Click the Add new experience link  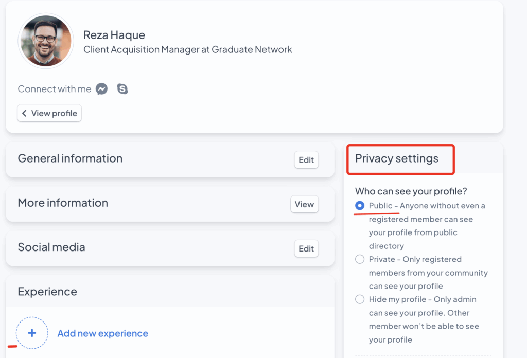click(x=102, y=333)
